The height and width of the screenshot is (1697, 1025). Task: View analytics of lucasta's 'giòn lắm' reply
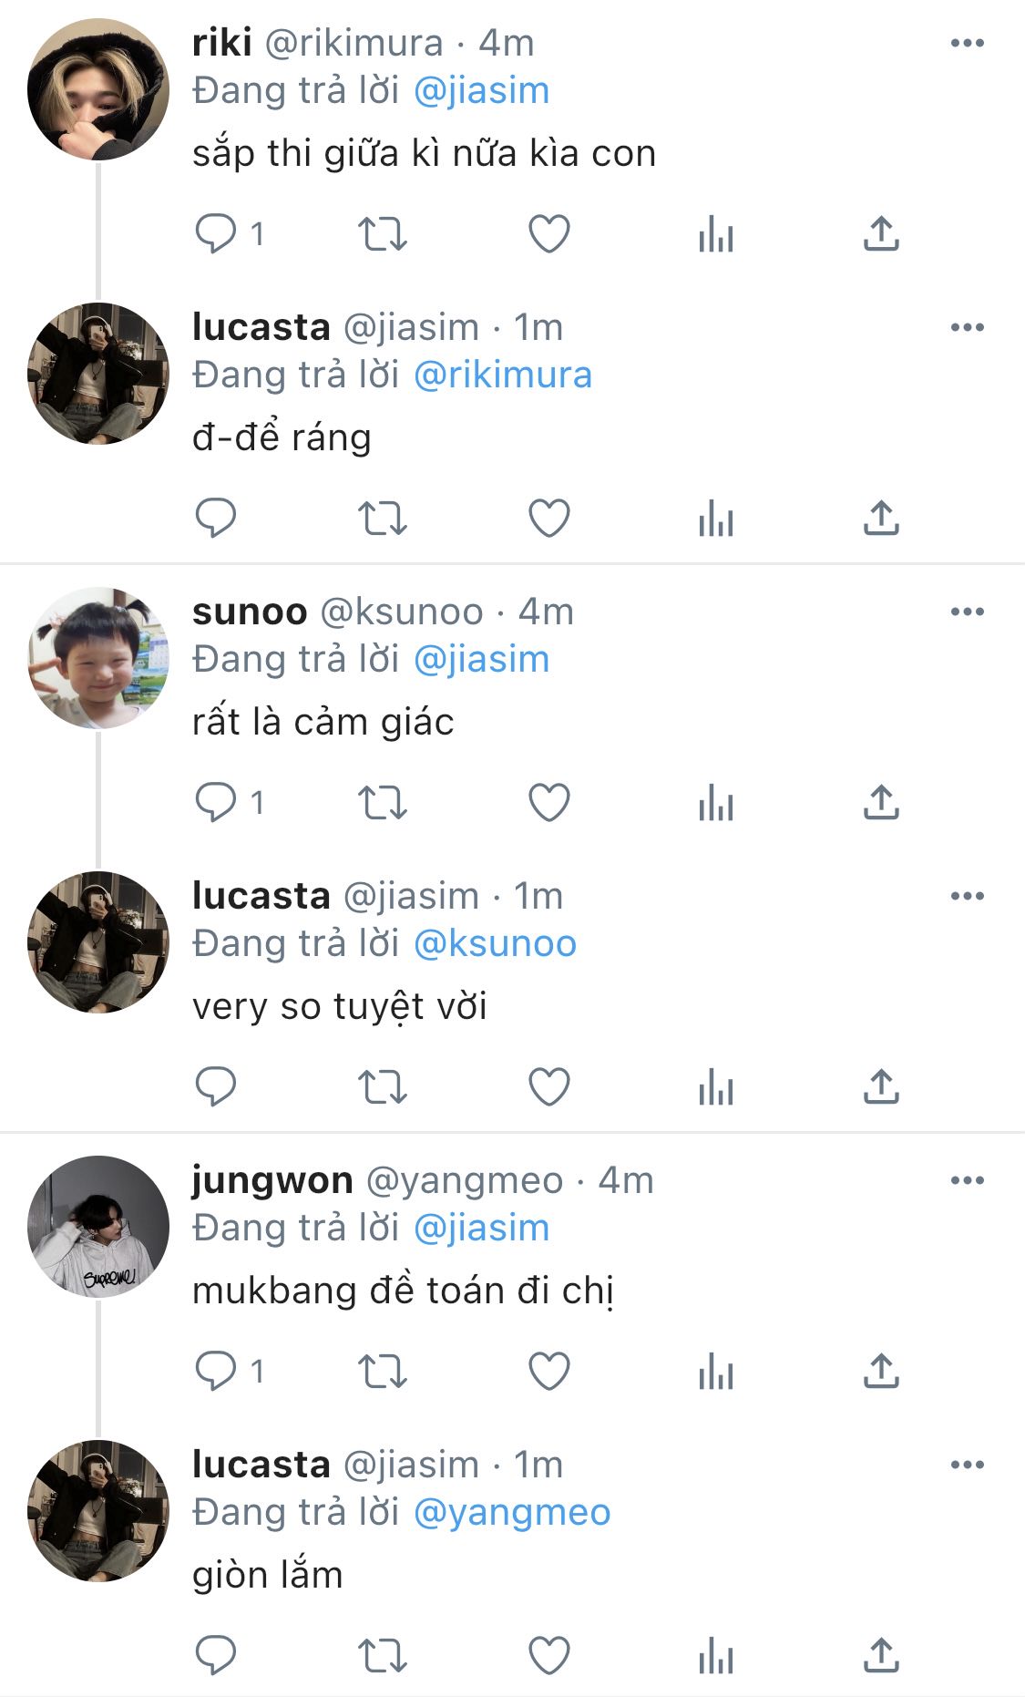pos(716,1655)
